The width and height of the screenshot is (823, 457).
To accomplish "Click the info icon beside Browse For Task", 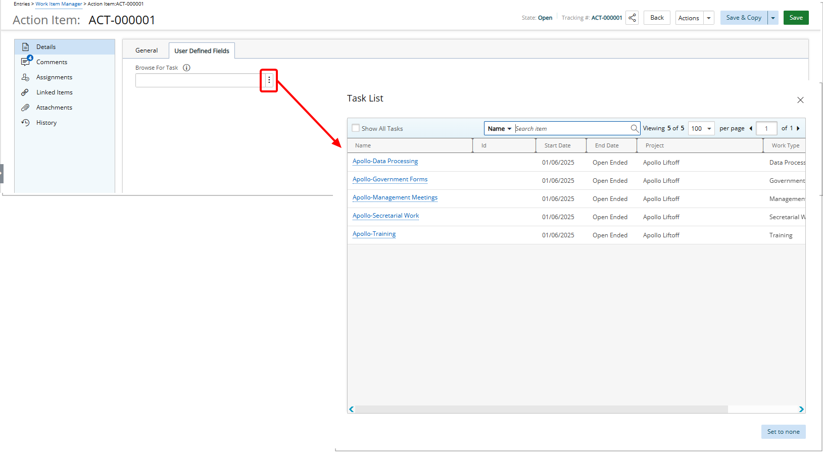I will coord(186,68).
